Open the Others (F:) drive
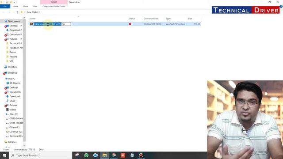 [x=14, y=127]
